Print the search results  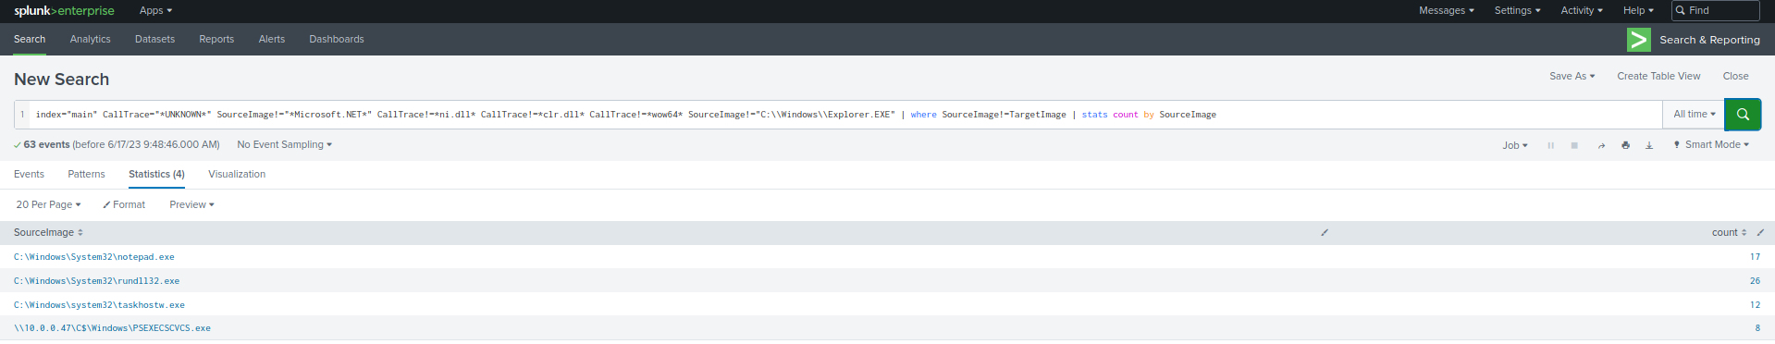(1625, 145)
